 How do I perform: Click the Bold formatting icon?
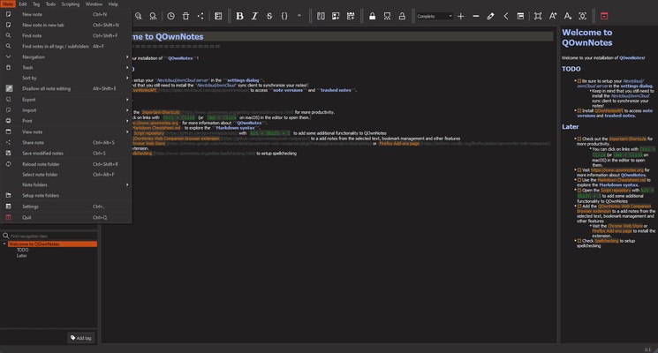tap(239, 16)
